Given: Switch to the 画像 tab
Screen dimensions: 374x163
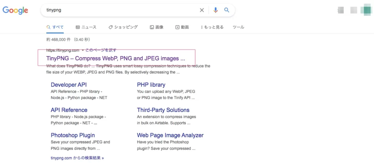Looking at the screenshot, I should click(157, 27).
